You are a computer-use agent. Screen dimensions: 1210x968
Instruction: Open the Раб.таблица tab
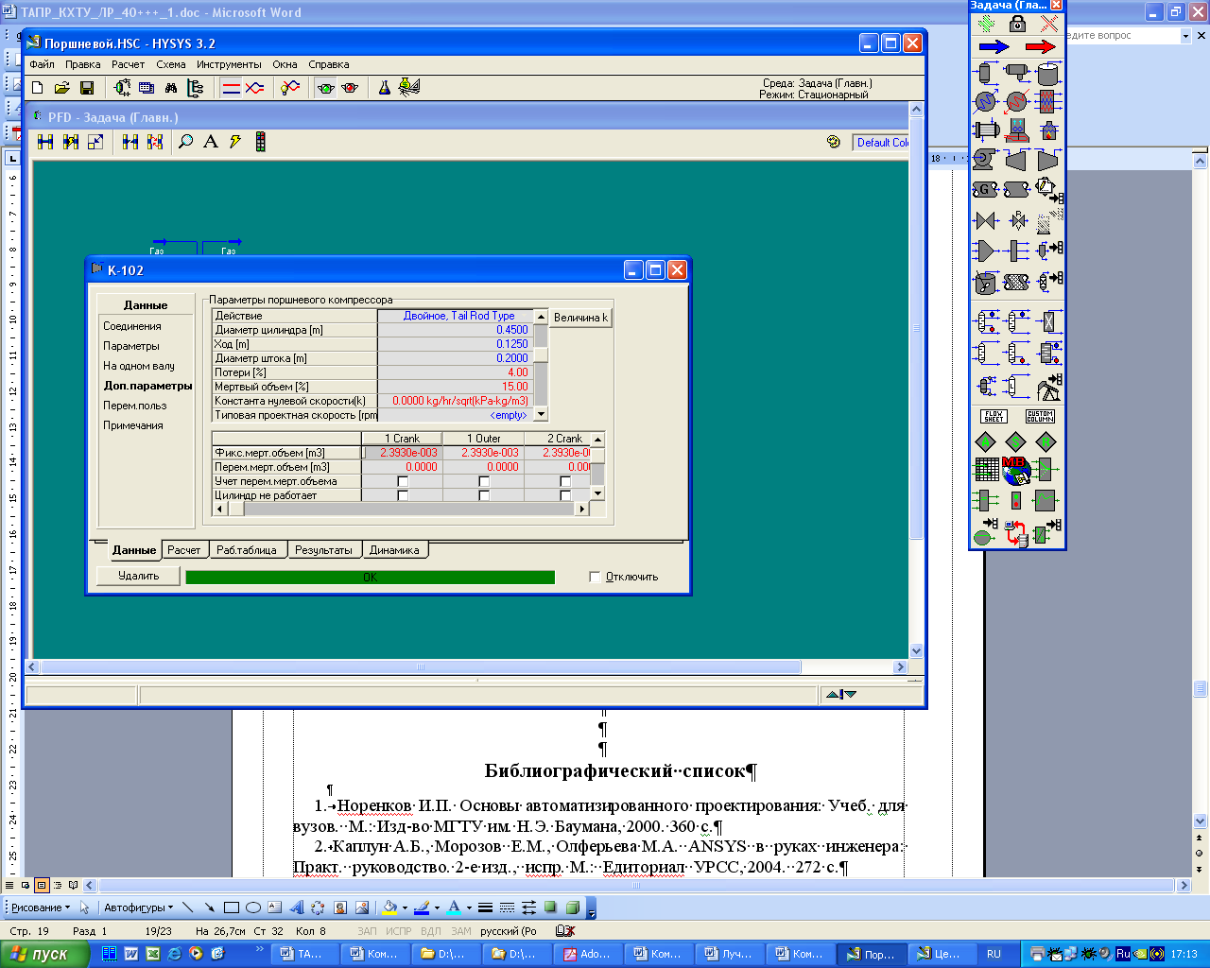pos(247,550)
